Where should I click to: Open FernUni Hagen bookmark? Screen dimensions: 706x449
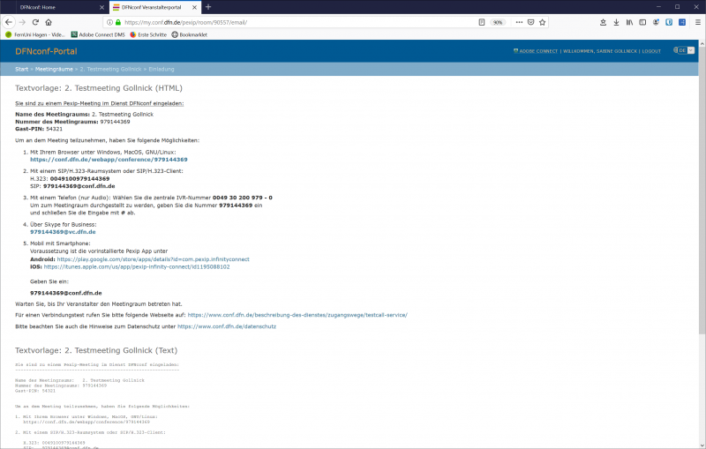pyautogui.click(x=35, y=34)
